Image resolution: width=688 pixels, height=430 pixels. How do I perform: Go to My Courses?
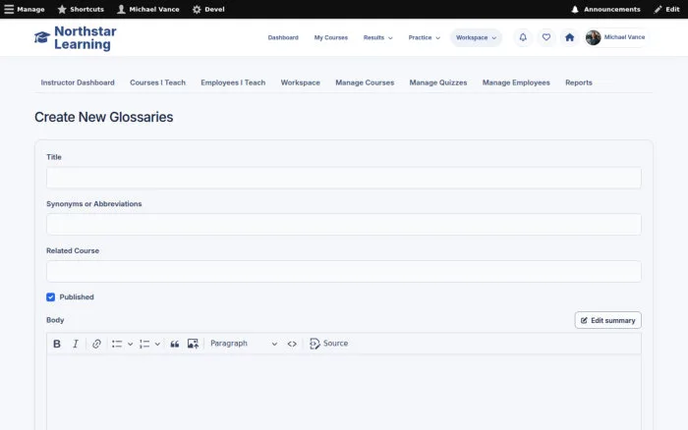point(331,37)
